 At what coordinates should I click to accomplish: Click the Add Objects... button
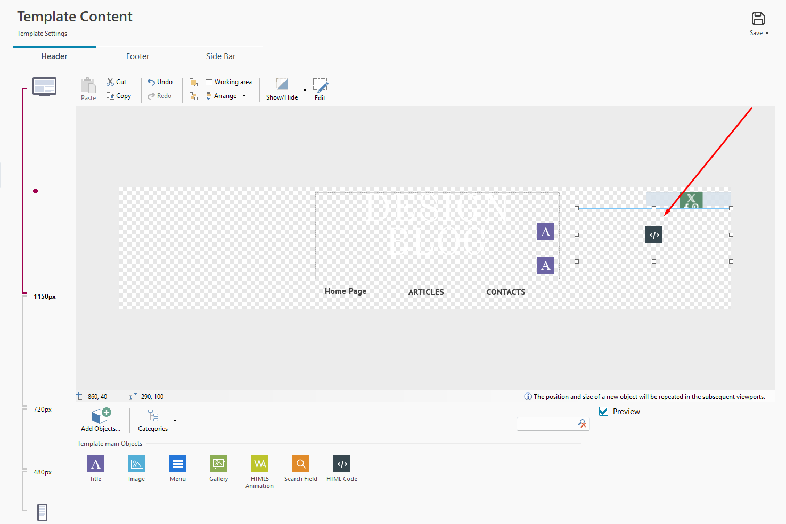[101, 420]
